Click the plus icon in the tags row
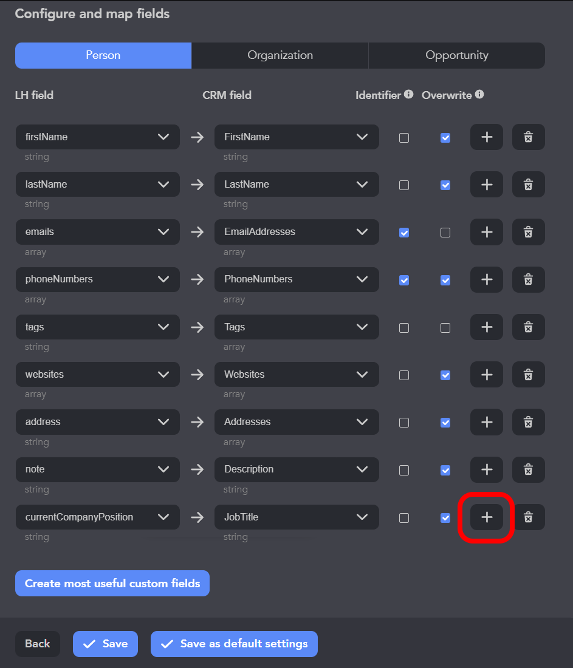Image resolution: width=573 pixels, height=668 pixels. 486,327
